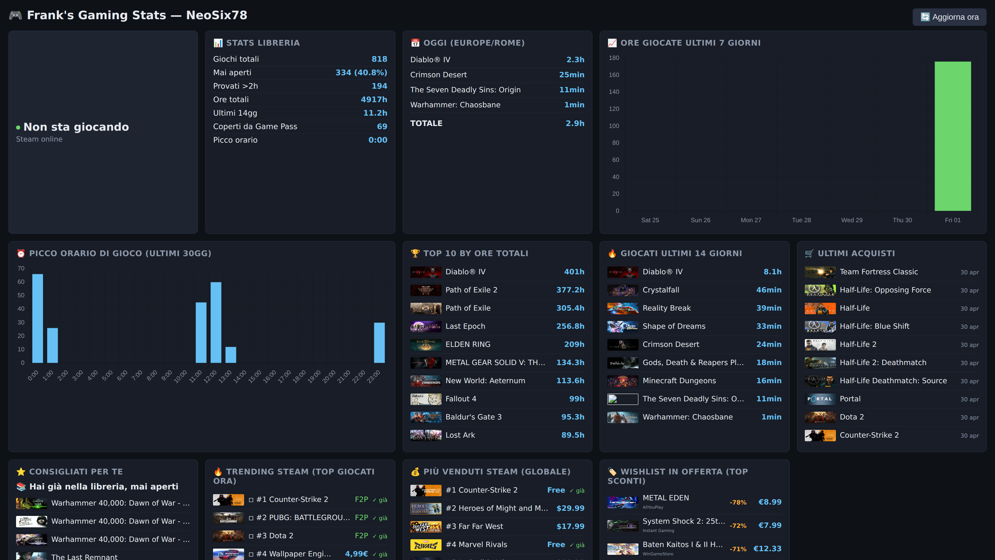Select New World: Aeternum row
Viewport: 995px width, 560px height.
(x=497, y=381)
